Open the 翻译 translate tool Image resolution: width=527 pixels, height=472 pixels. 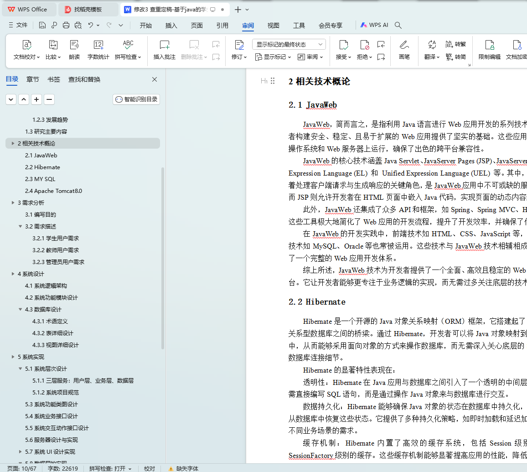(432, 50)
